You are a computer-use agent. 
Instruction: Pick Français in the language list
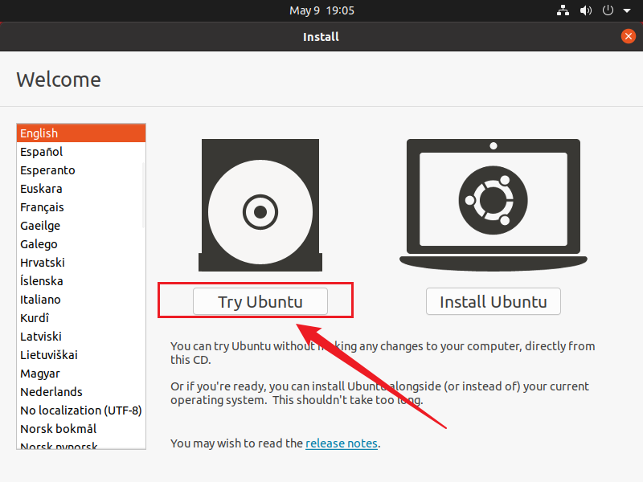tap(81, 207)
